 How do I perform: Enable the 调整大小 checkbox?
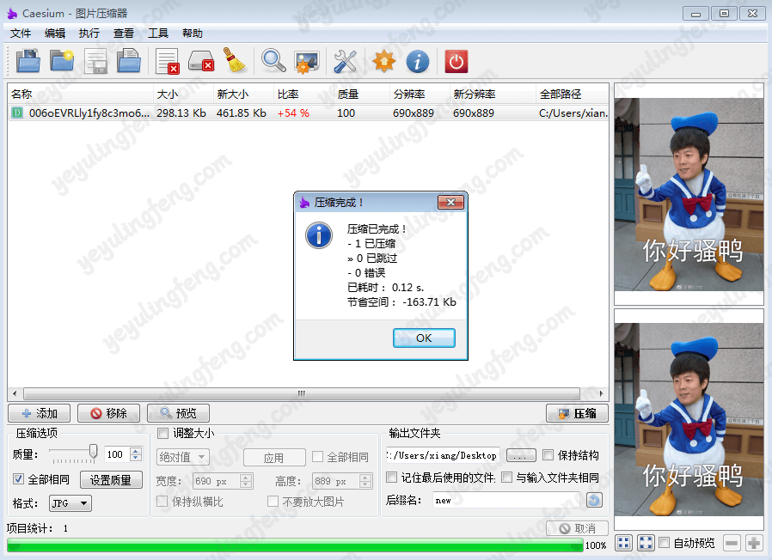click(162, 433)
